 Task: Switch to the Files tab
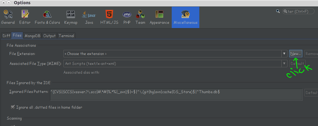[x=17, y=35]
